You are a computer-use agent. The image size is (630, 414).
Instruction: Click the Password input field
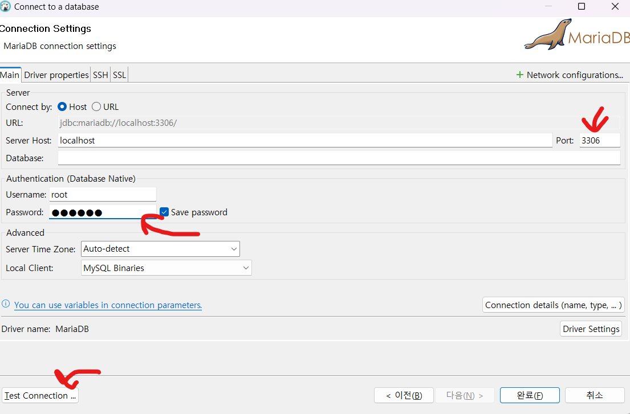pos(103,212)
